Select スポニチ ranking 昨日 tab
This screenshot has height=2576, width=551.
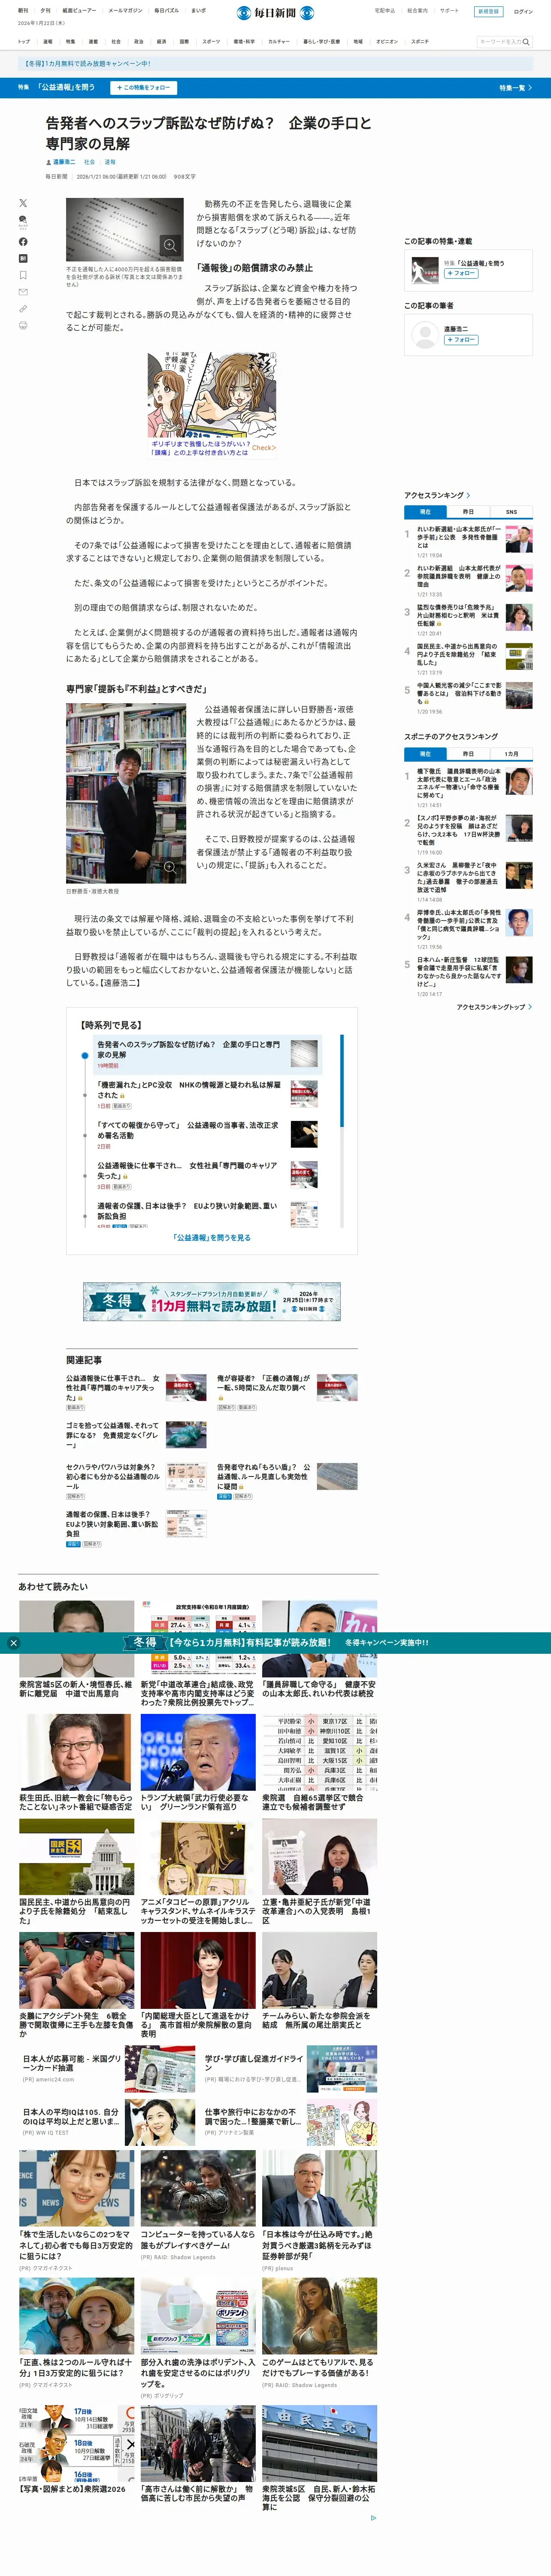click(468, 754)
